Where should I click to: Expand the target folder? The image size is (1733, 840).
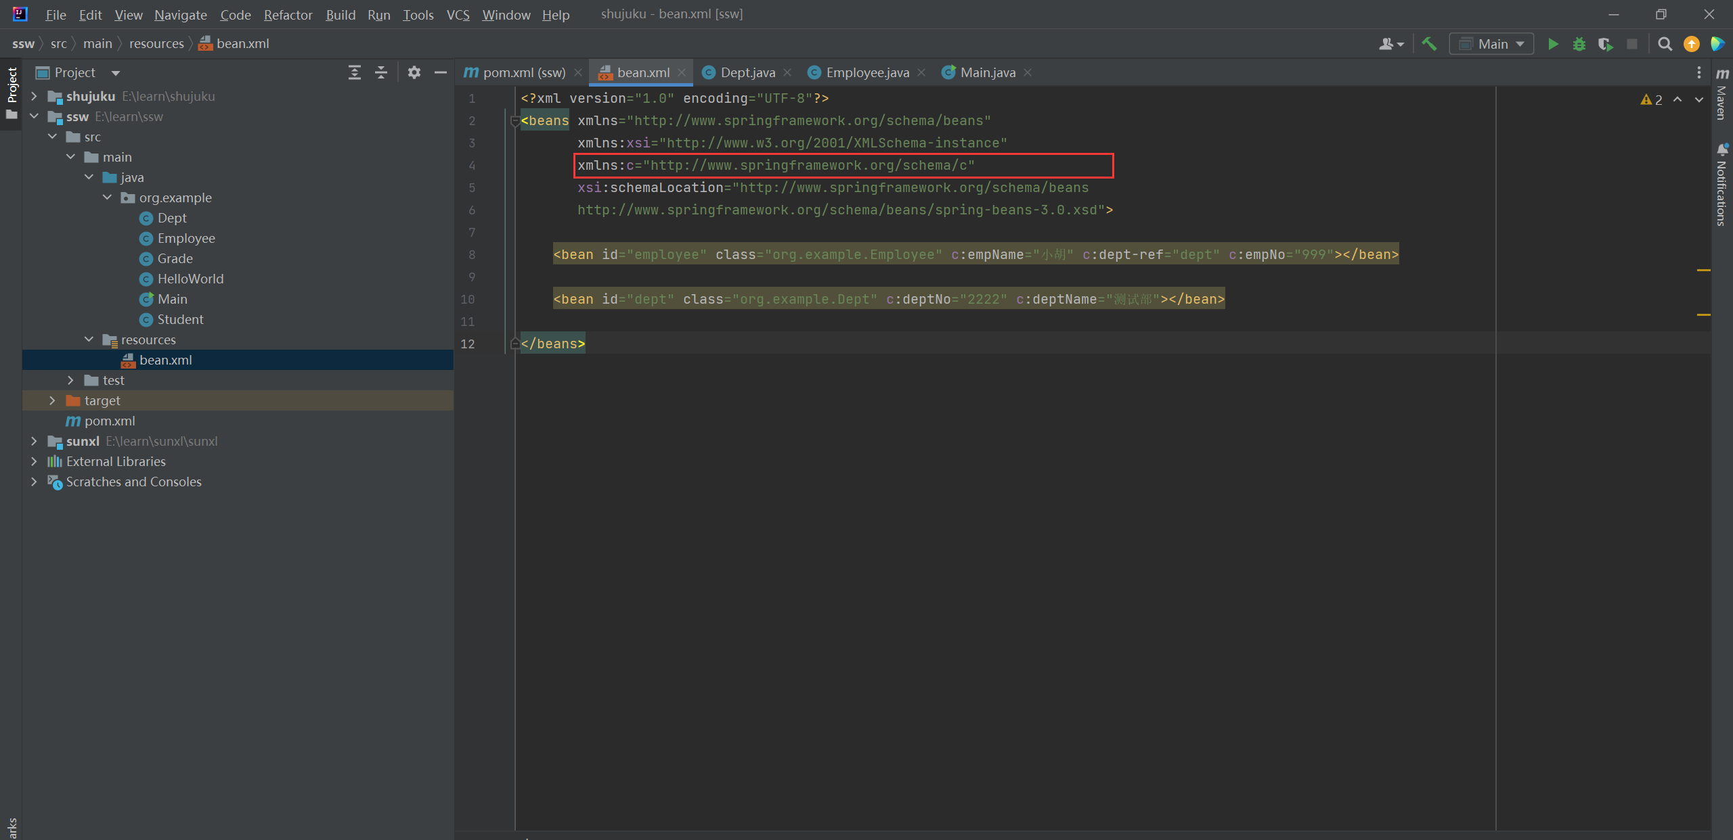point(52,400)
